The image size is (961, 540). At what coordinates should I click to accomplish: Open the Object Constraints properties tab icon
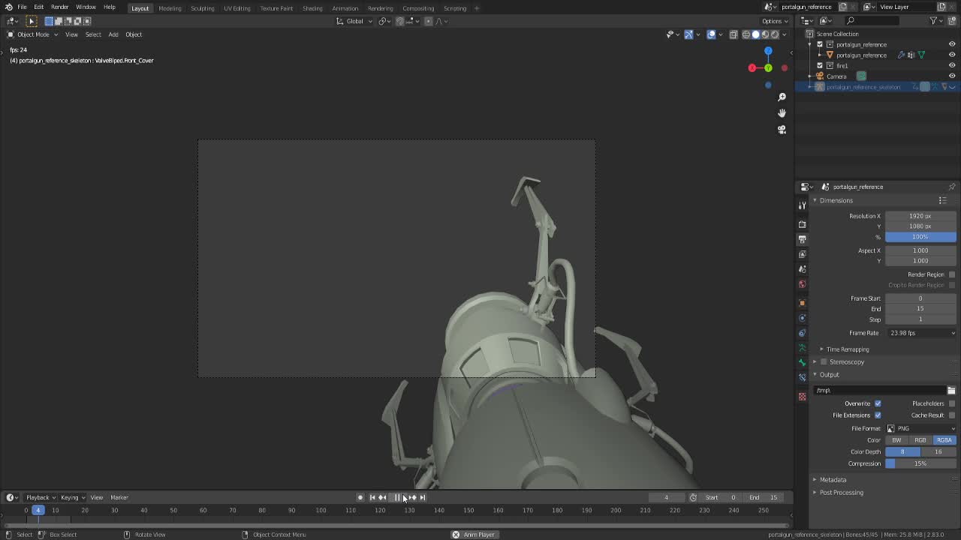[802, 333]
